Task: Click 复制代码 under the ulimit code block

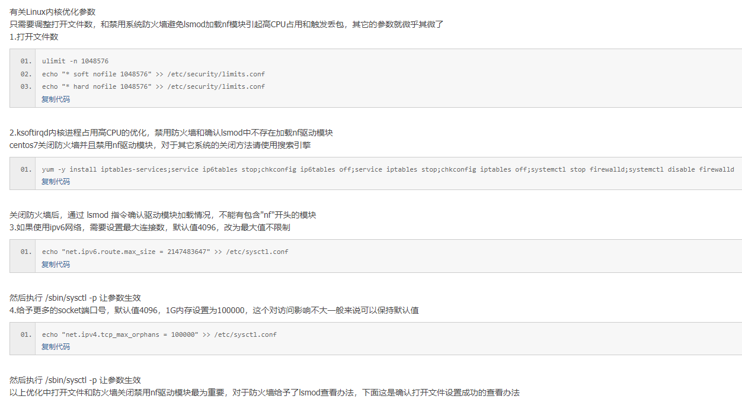Action: pos(56,99)
